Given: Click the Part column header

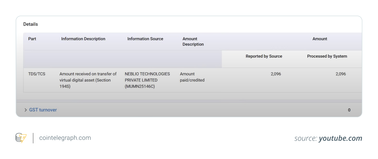Looking at the screenshot, I should click(32, 39).
